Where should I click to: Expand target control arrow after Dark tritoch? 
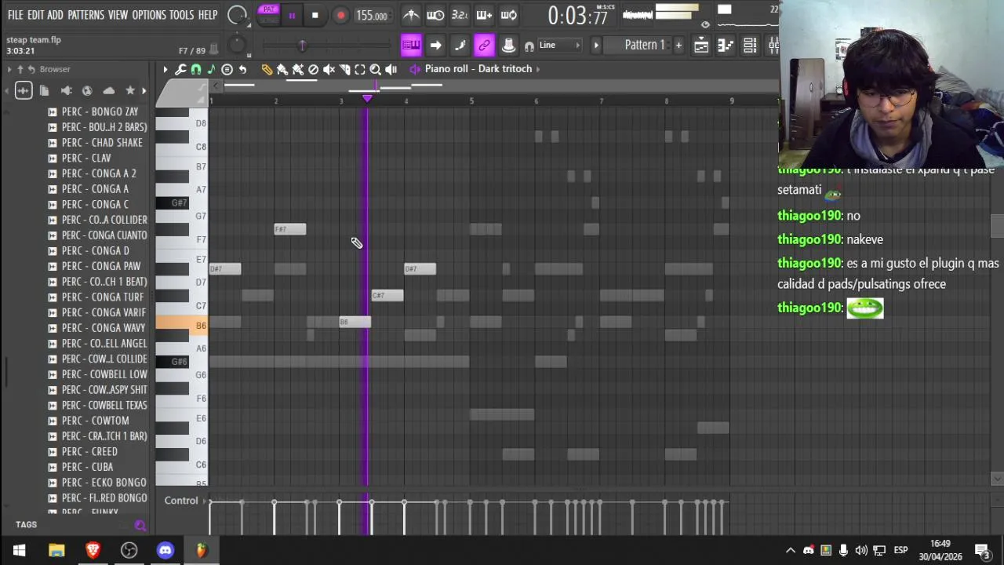tap(538, 69)
